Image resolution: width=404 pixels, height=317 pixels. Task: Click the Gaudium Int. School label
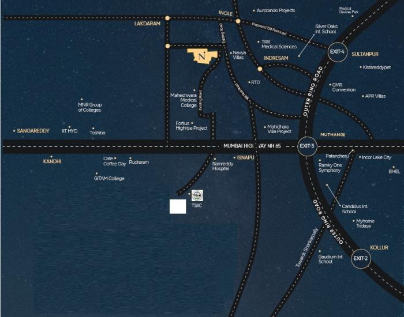(331, 259)
